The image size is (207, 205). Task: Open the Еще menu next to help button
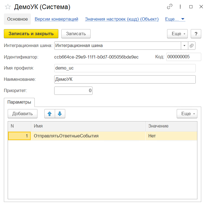(177, 34)
